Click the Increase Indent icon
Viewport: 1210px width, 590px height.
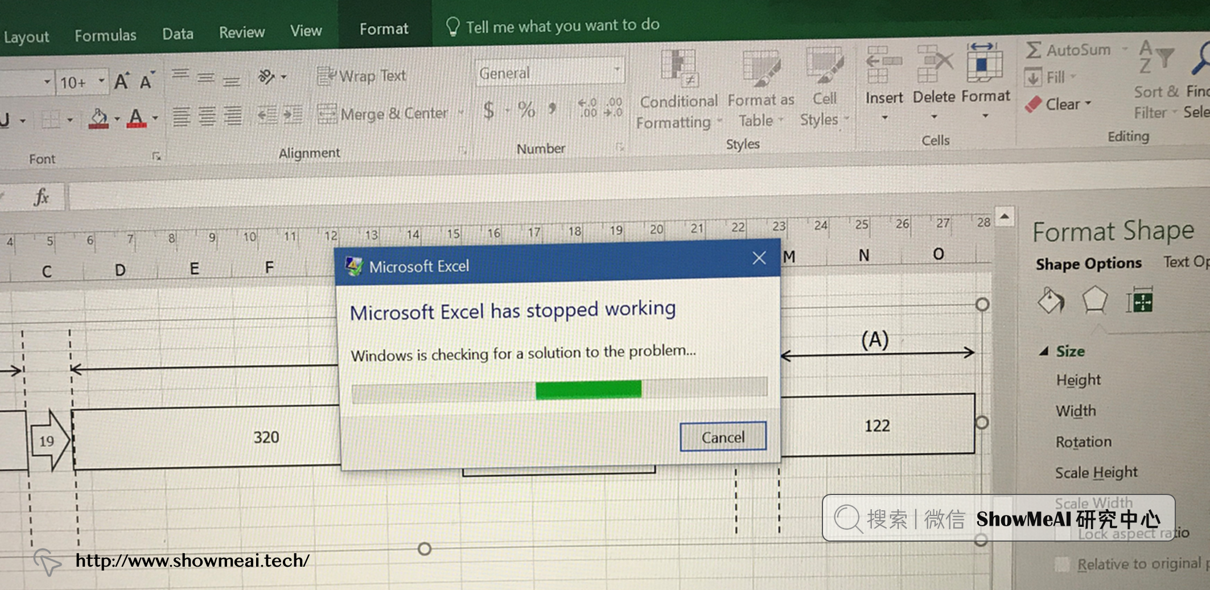(x=293, y=115)
